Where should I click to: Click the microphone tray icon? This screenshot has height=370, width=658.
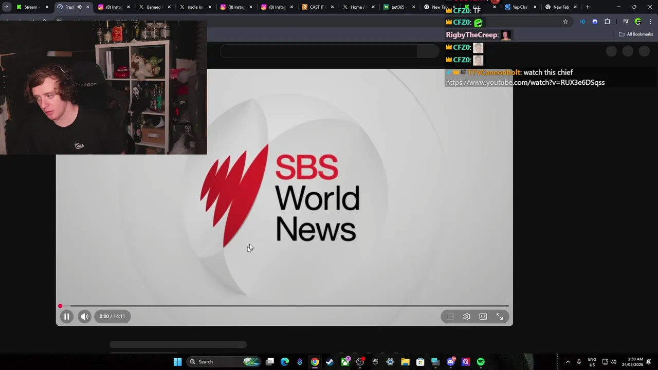point(579,362)
